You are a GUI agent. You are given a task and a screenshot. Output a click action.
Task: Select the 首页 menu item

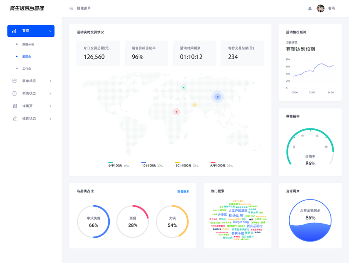pos(31,31)
